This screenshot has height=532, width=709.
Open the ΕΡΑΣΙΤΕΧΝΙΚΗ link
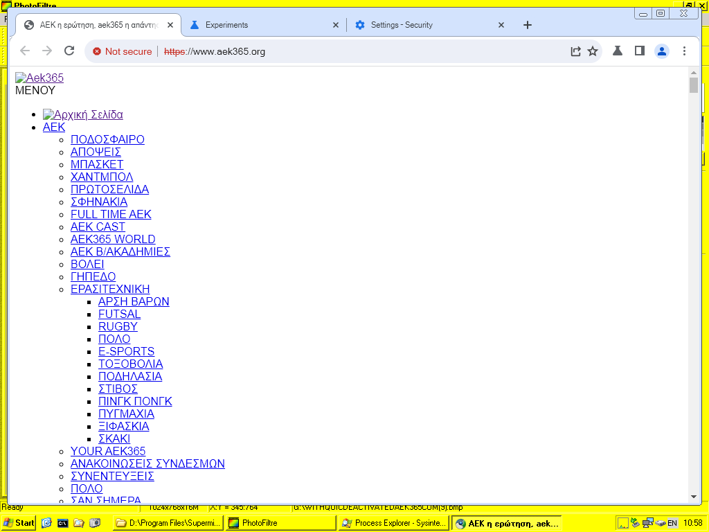110,289
